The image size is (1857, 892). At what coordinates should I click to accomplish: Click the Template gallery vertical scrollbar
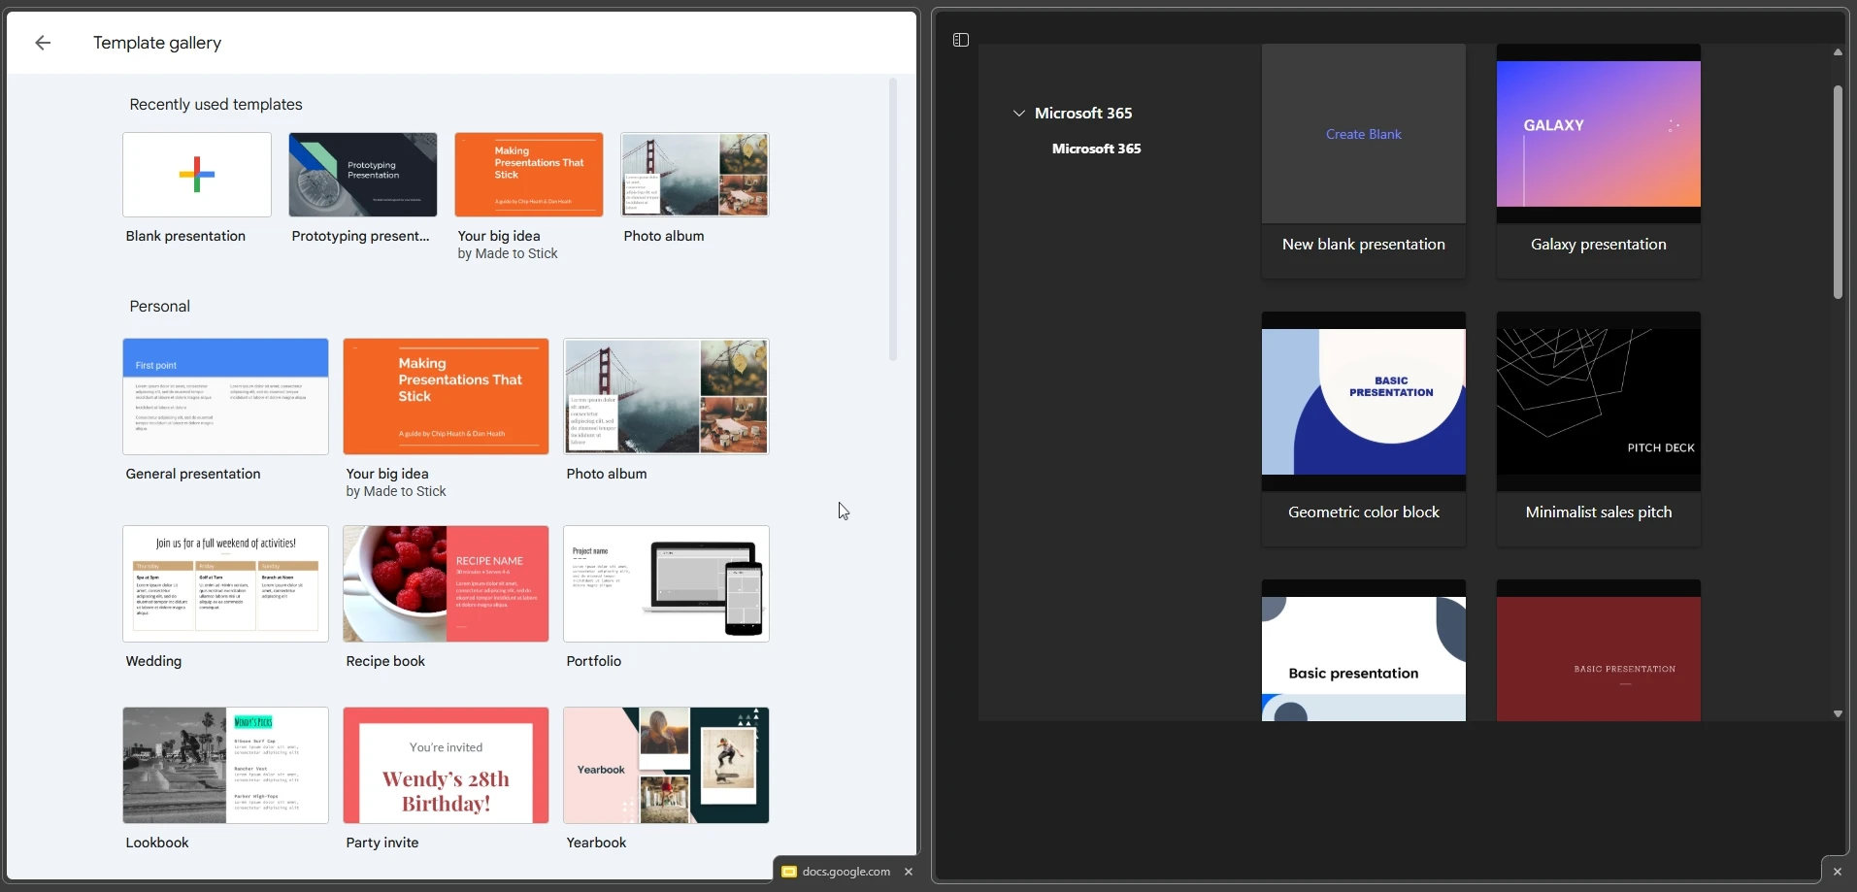coord(893,219)
